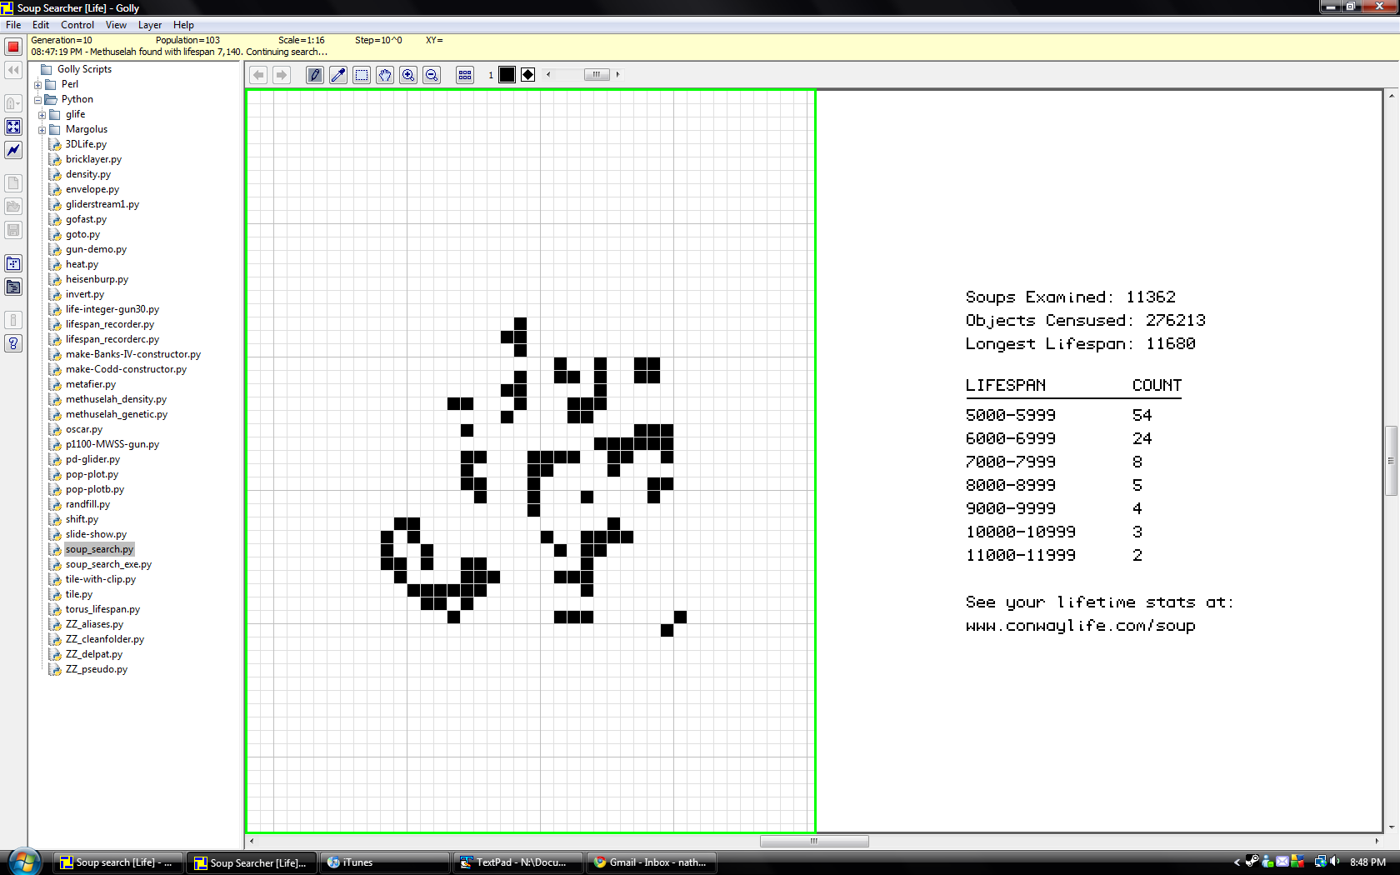This screenshot has height=875, width=1400.
Task: Switch to iTunes in taskbar
Action: 384,862
